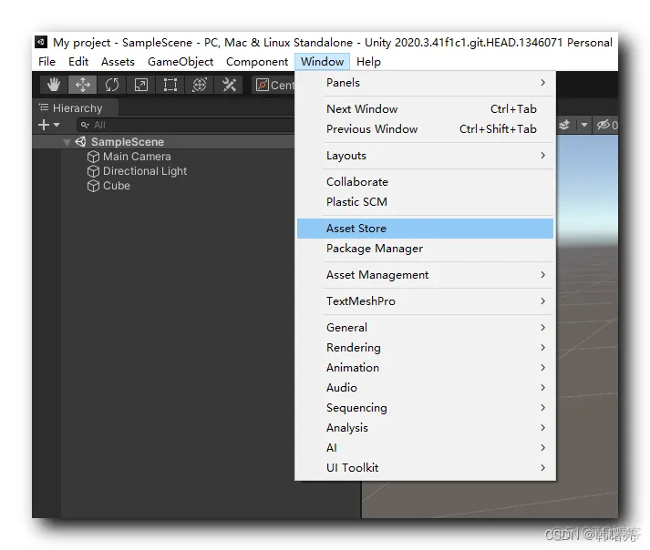Open the GameObject menu
The image size is (650, 550).
coord(181,62)
